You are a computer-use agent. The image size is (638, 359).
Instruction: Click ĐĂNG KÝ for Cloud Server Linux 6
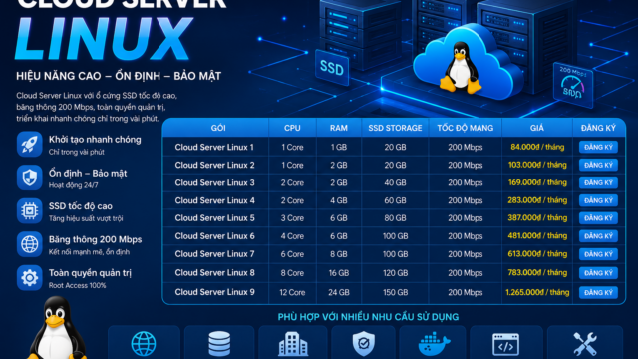598,236
